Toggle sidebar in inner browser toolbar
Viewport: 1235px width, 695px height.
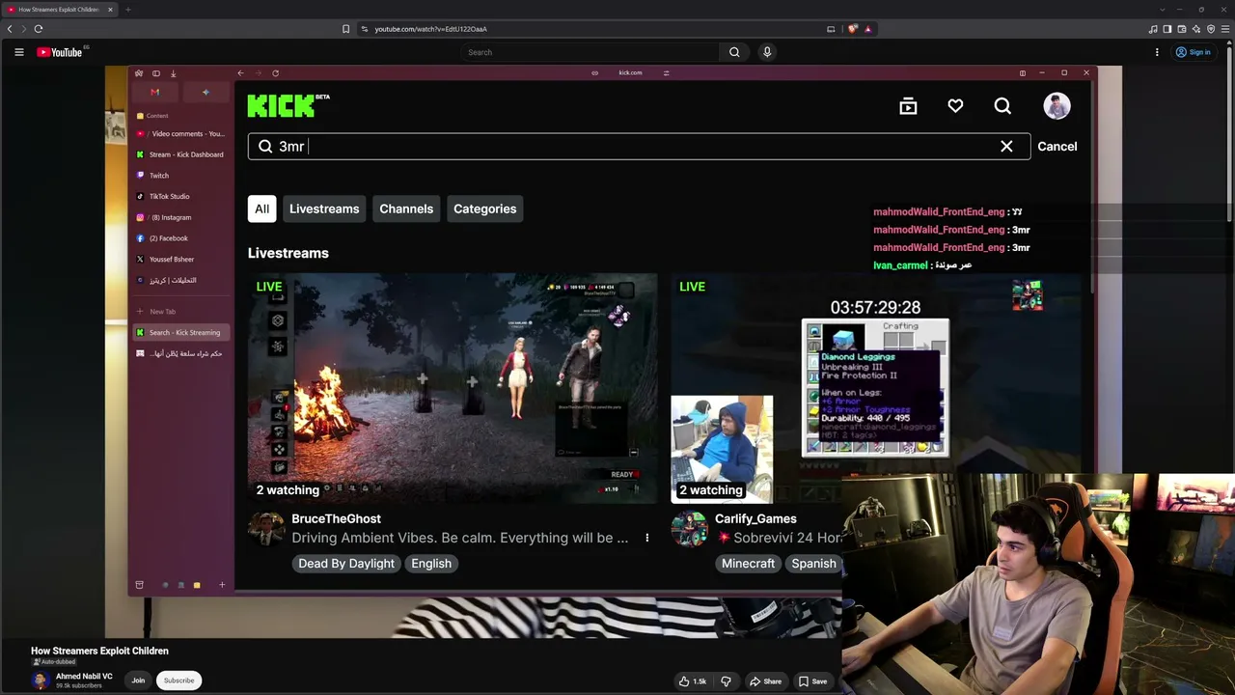click(x=156, y=73)
